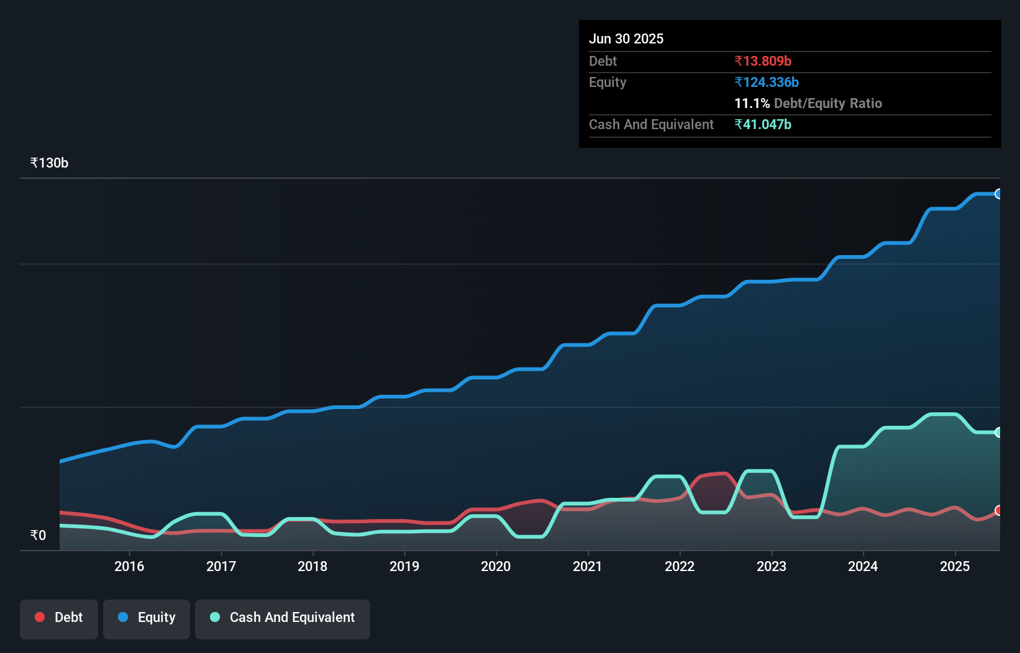Click the rupee symbol on ₹130b axis label
The height and width of the screenshot is (653, 1020).
pyautogui.click(x=34, y=163)
